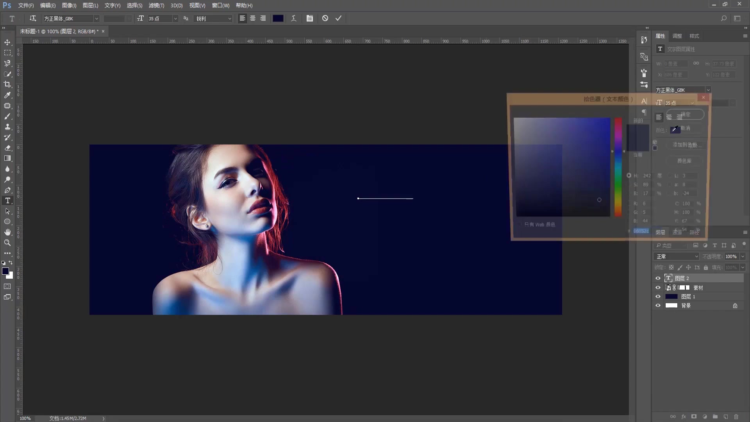This screenshot has width=750, height=422.
Task: Select the Crop tool
Action: pyautogui.click(x=7, y=84)
